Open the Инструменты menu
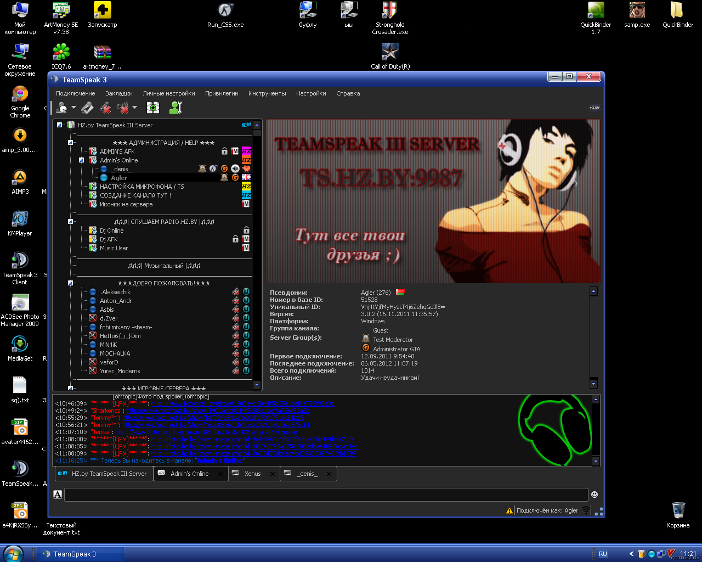The width and height of the screenshot is (702, 562). 267,93
